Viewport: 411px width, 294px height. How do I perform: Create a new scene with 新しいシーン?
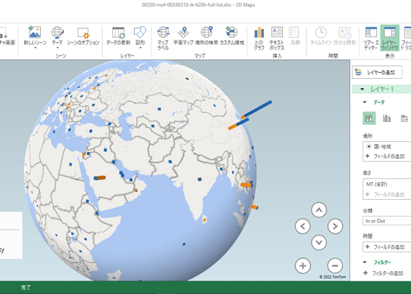click(35, 38)
